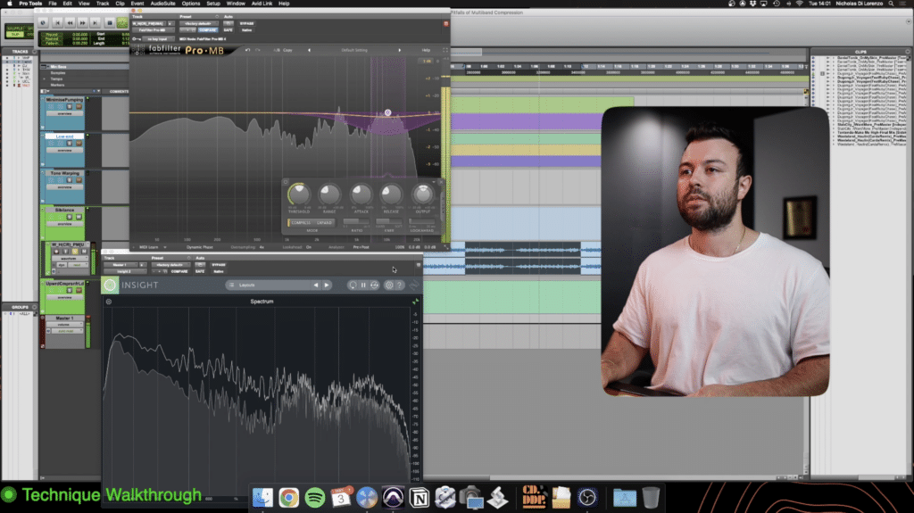Toggle A/B state in Pro-MB

[x=277, y=50]
